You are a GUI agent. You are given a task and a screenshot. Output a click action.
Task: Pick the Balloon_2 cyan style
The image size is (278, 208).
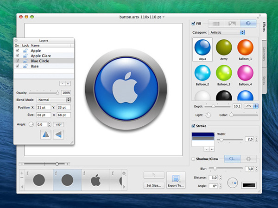202,75
